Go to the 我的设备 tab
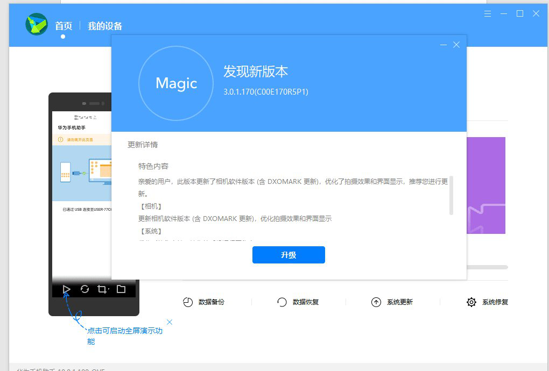The height and width of the screenshot is (371, 549). [105, 26]
